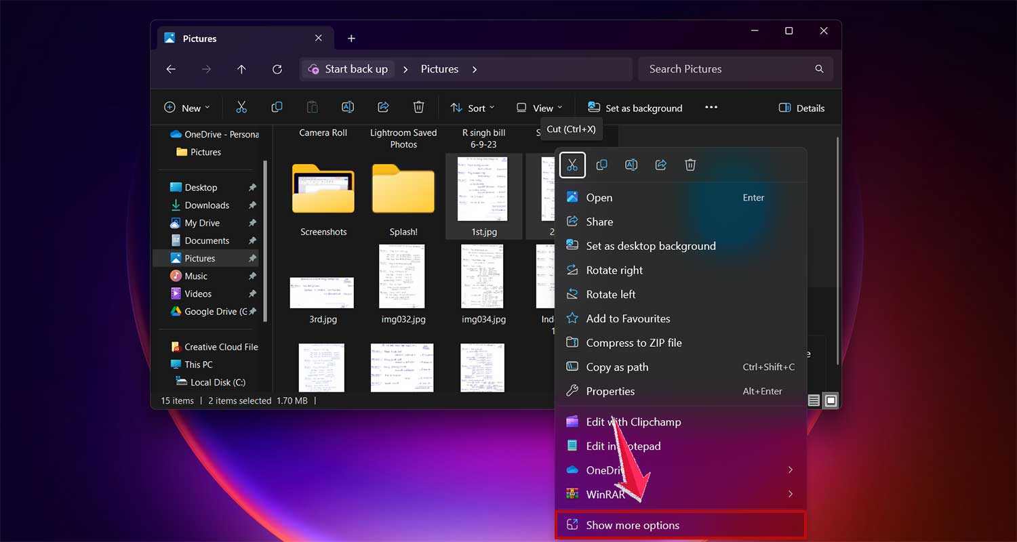
Task: Select Set as background in the toolbar
Action: (x=634, y=107)
